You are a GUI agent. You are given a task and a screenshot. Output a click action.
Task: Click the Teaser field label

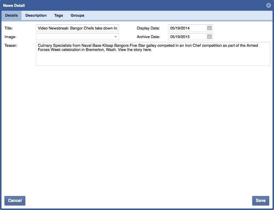coord(11,45)
